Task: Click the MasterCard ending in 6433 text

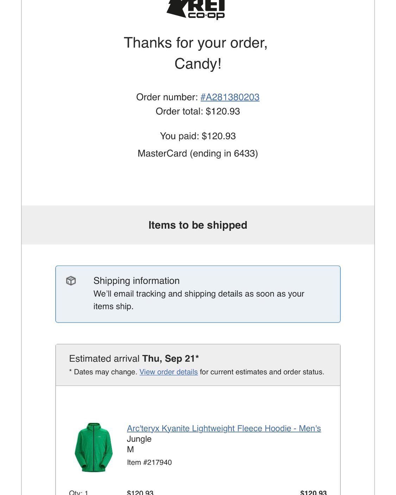Action: tap(198, 153)
